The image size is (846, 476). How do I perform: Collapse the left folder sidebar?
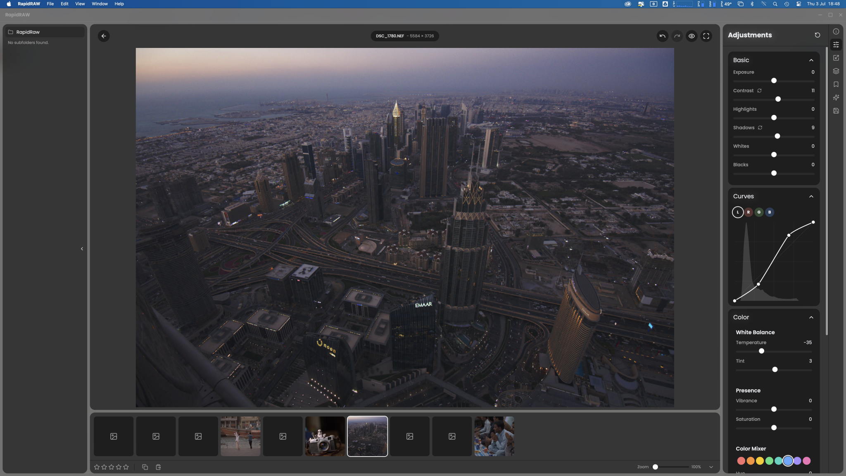point(82,249)
